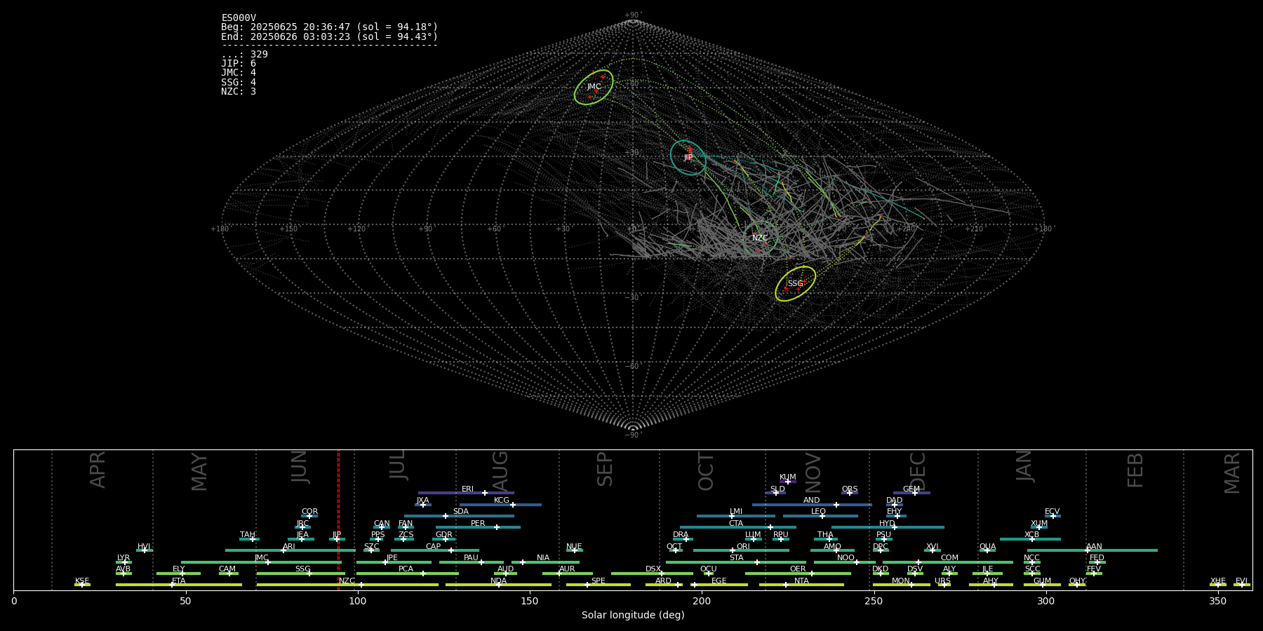1263x631 pixels.
Task: Click the STA shower label in timeline
Action: (737, 558)
